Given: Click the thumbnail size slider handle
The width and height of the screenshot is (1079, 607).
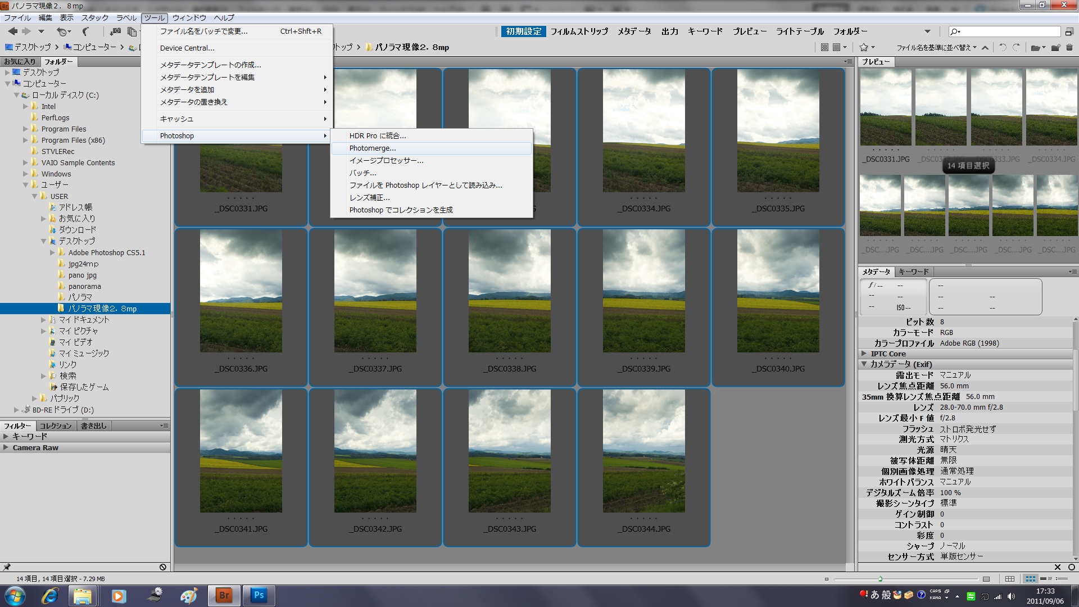Looking at the screenshot, I should 880,579.
